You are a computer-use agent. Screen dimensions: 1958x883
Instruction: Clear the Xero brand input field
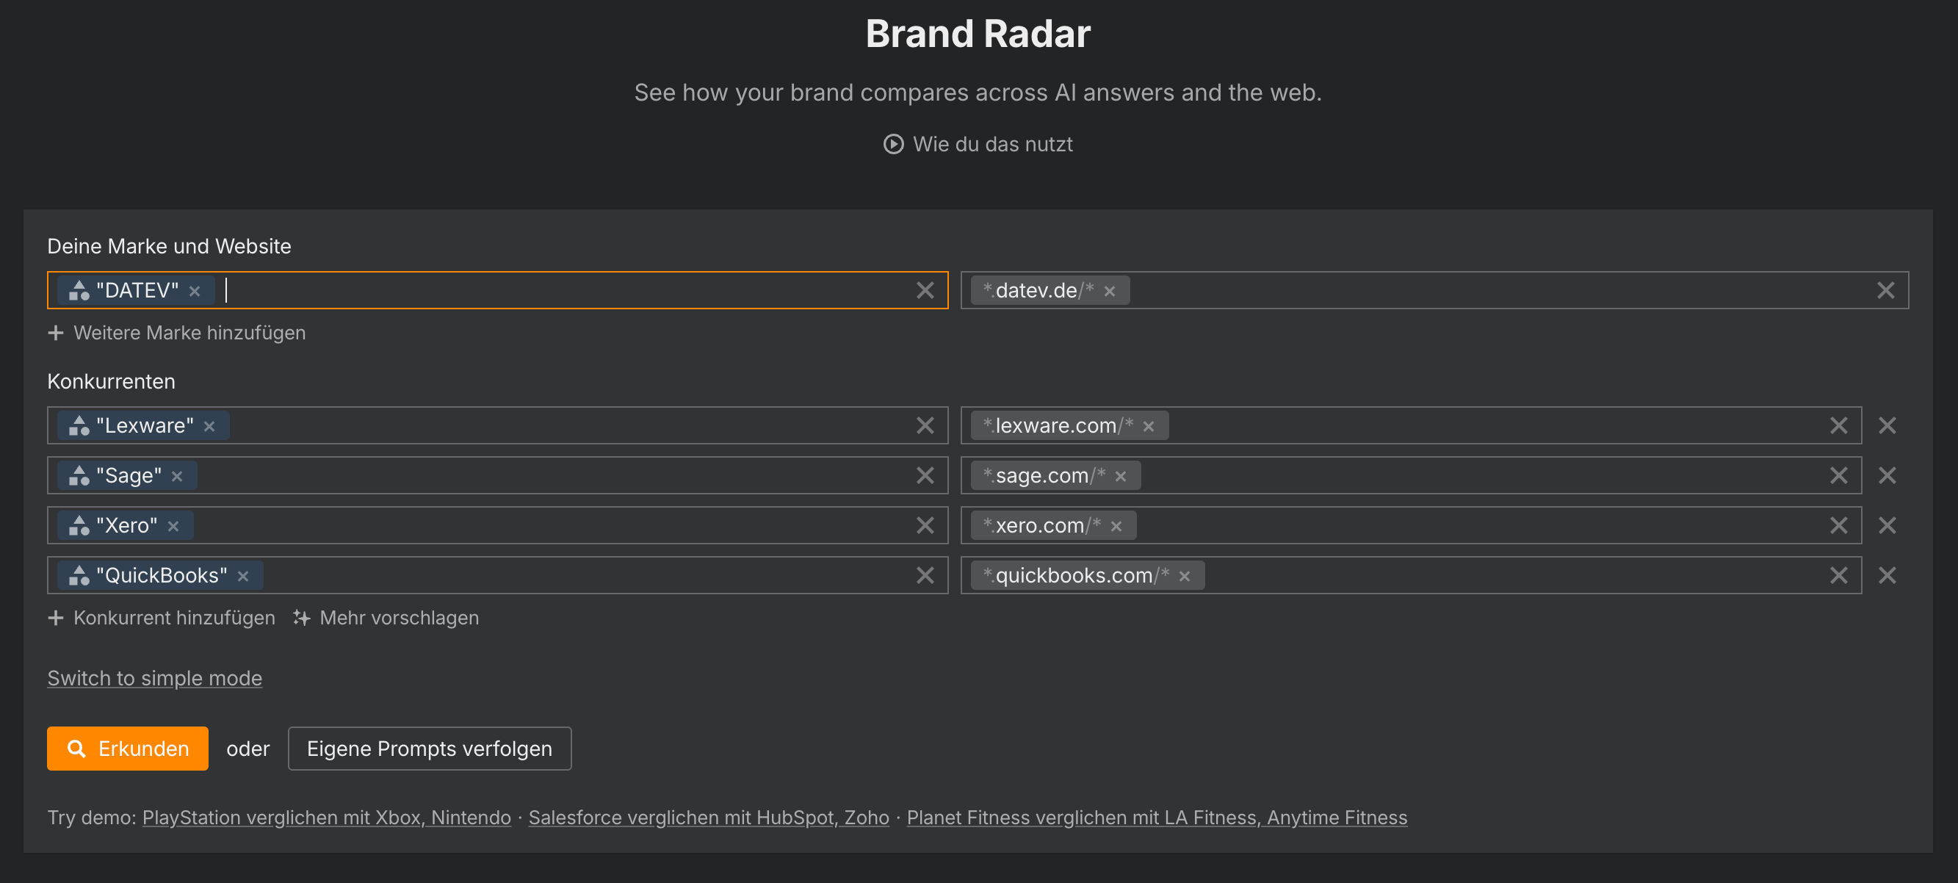pyautogui.click(x=924, y=525)
